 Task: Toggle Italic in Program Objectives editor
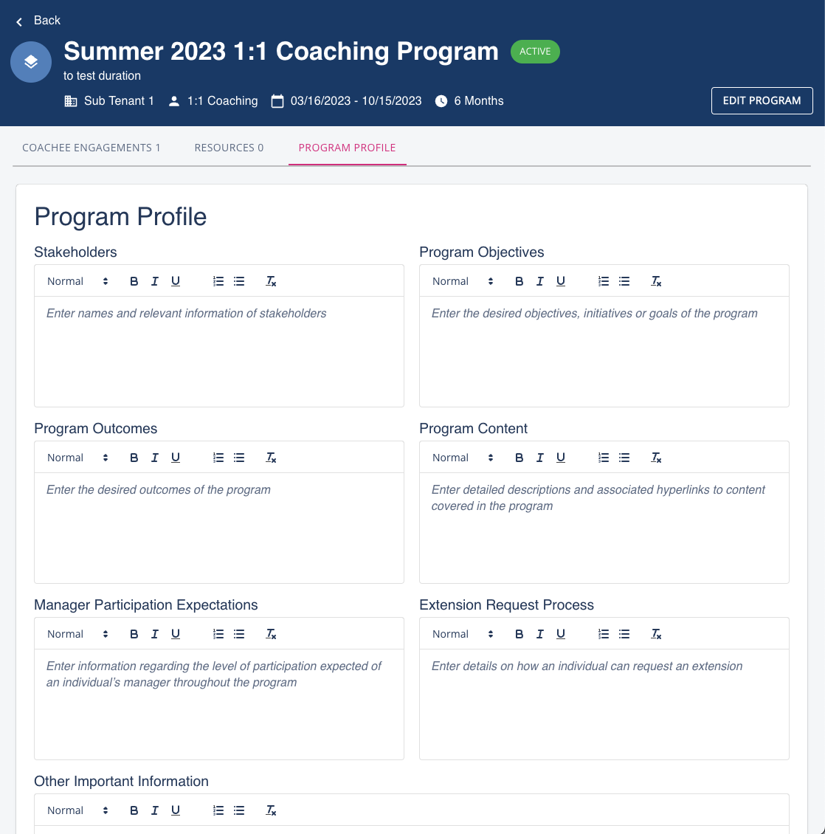coord(540,281)
